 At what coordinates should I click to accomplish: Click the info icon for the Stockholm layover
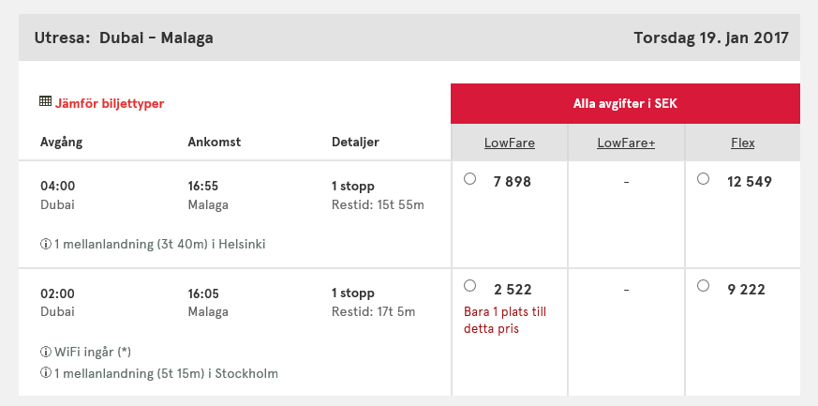(45, 373)
